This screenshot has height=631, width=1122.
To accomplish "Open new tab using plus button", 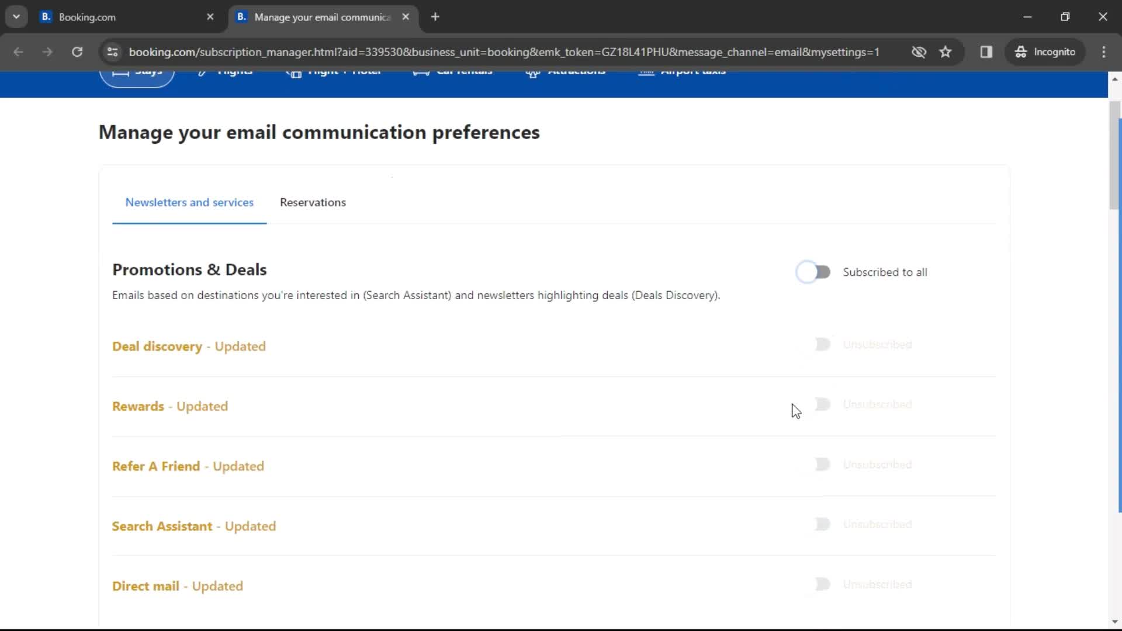I will click(x=435, y=16).
